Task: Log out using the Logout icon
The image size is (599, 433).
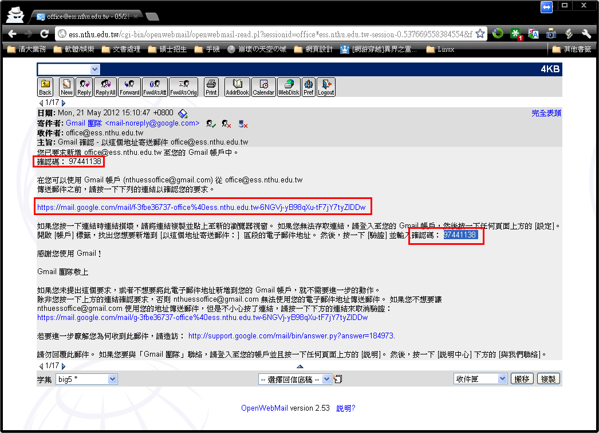Action: click(x=326, y=87)
